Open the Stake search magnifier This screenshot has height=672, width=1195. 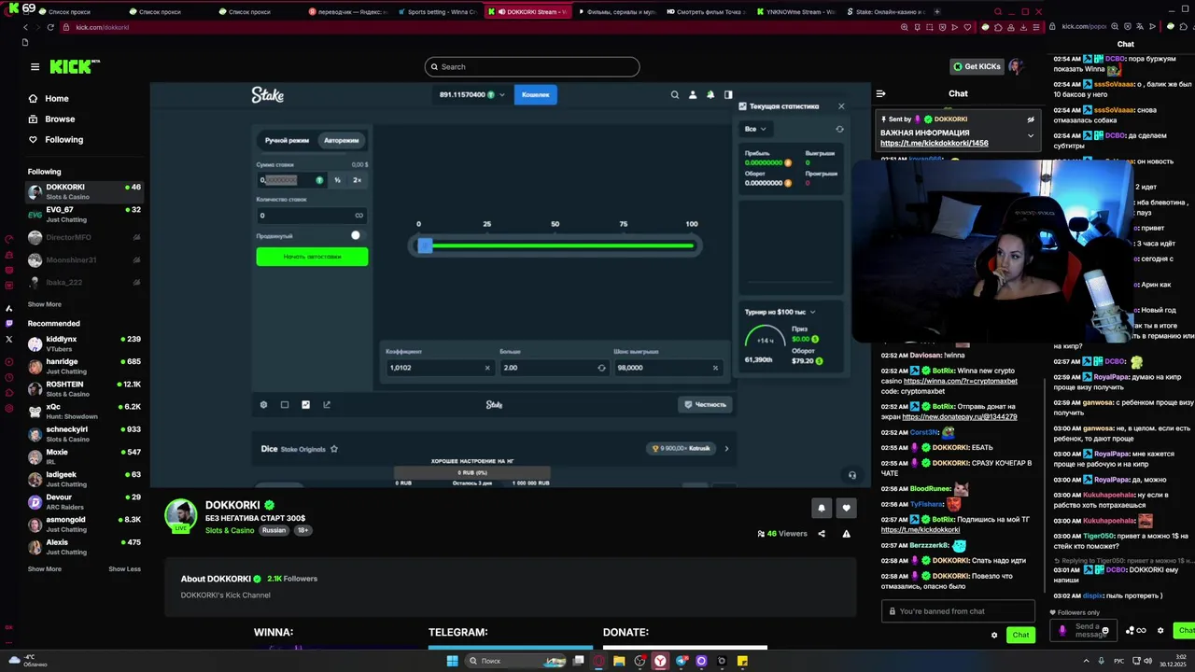[x=675, y=94]
